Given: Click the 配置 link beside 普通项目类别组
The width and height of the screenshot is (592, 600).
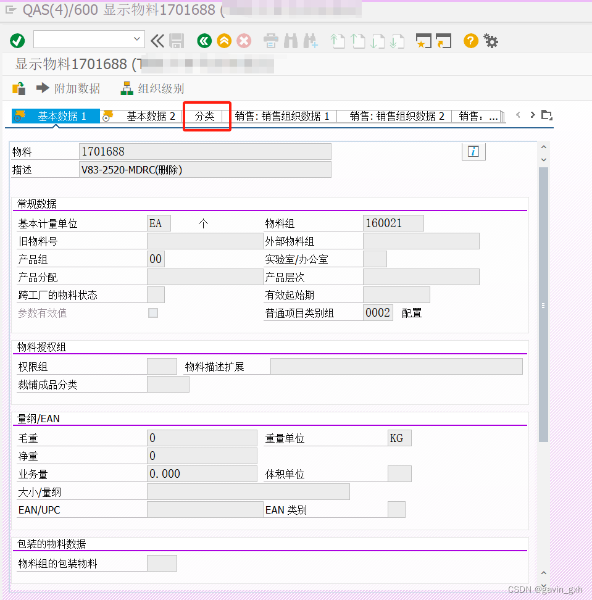Looking at the screenshot, I should tap(411, 313).
